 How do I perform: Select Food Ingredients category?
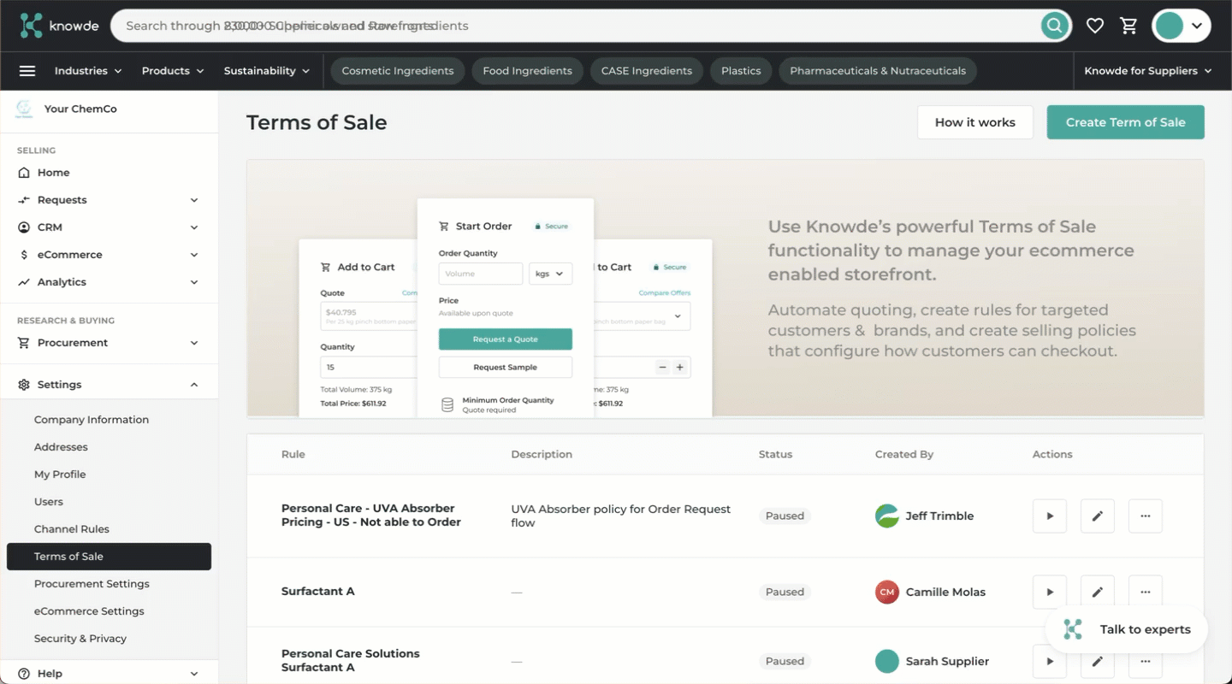pyautogui.click(x=527, y=71)
